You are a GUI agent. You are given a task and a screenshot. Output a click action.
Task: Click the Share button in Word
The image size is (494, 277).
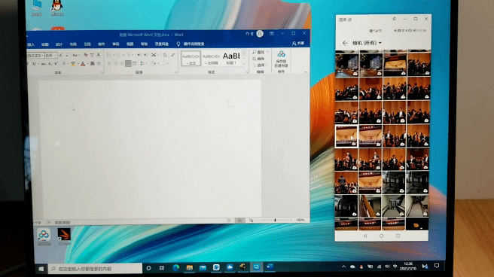click(298, 44)
